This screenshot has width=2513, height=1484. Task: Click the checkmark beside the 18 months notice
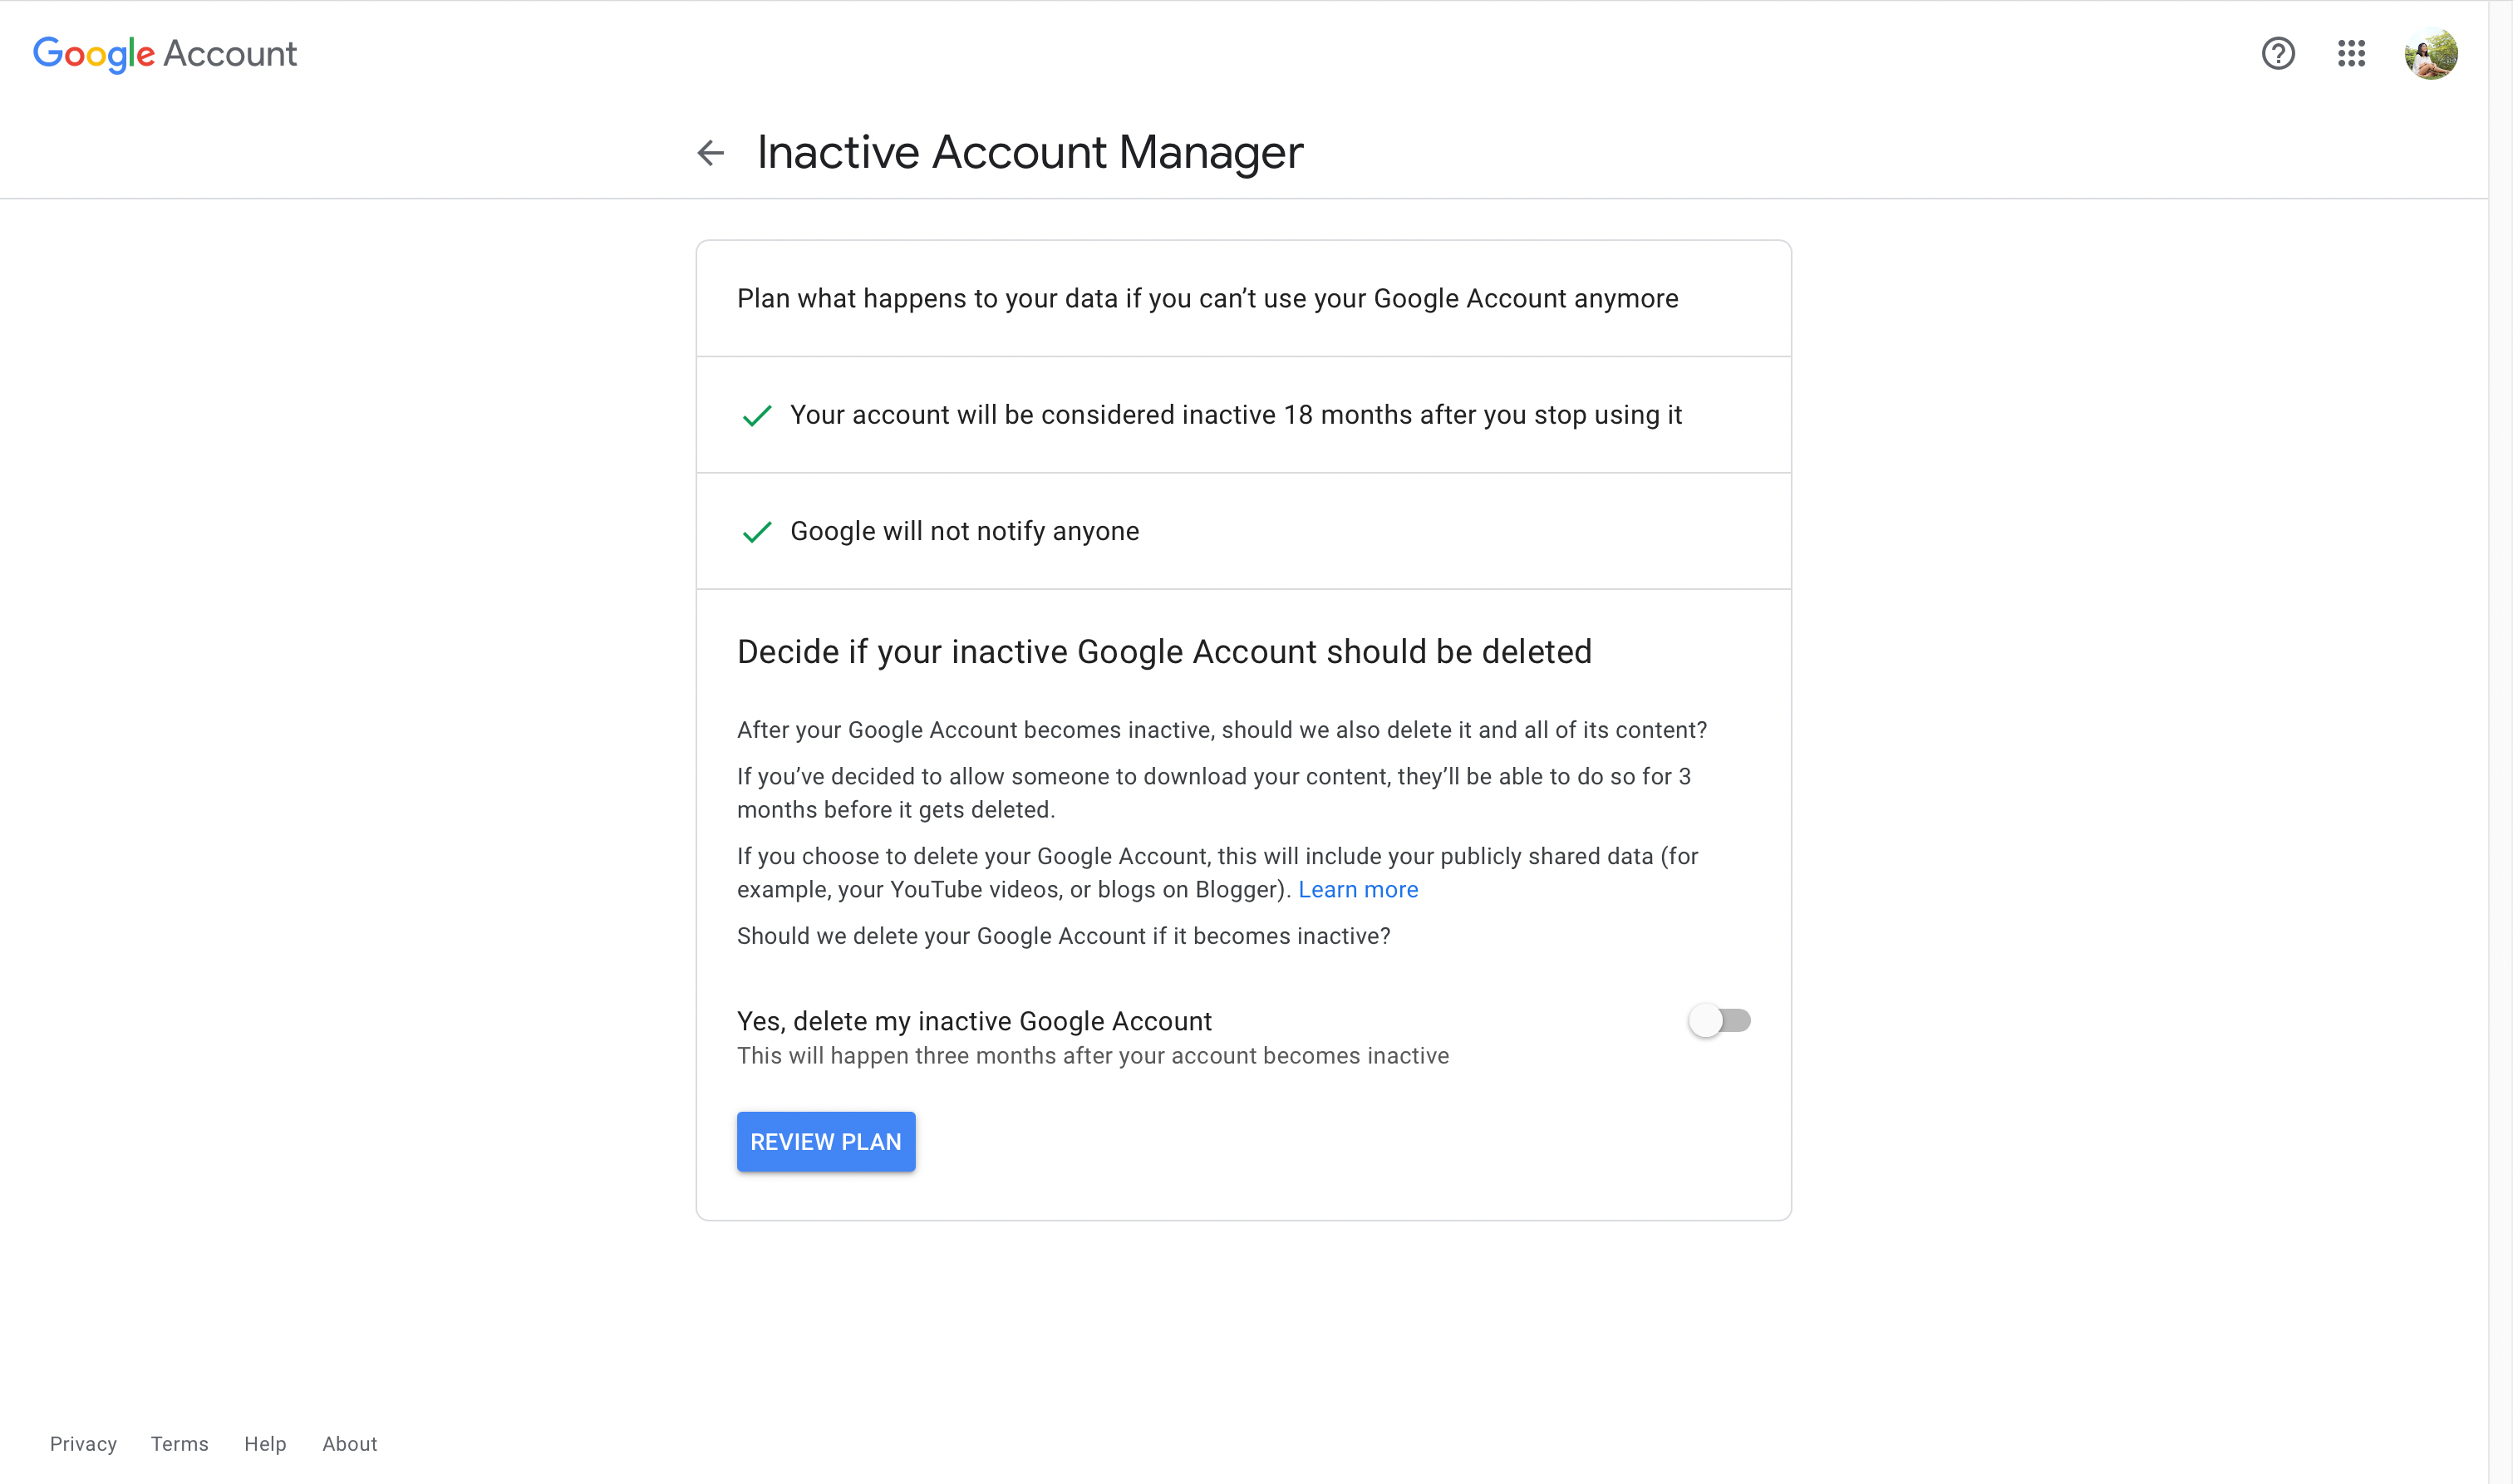[757, 415]
